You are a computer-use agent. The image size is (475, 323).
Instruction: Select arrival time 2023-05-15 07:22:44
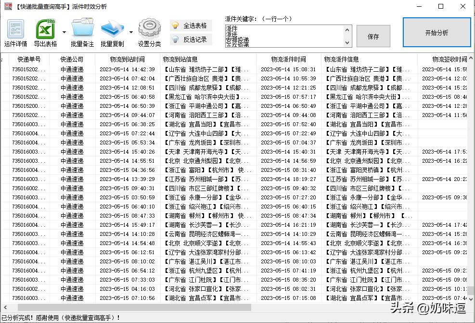[x=127, y=133]
